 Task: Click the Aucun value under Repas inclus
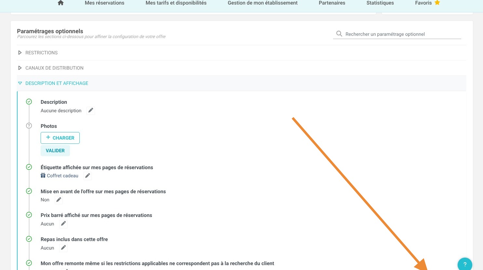coord(47,248)
